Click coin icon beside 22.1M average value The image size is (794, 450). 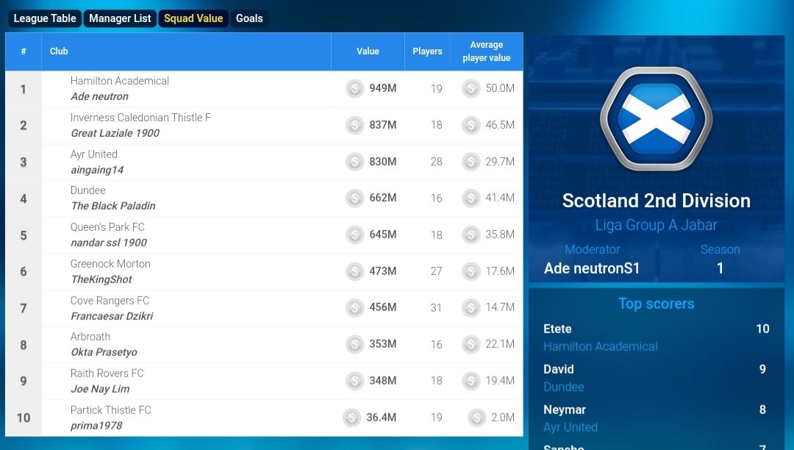(x=471, y=344)
